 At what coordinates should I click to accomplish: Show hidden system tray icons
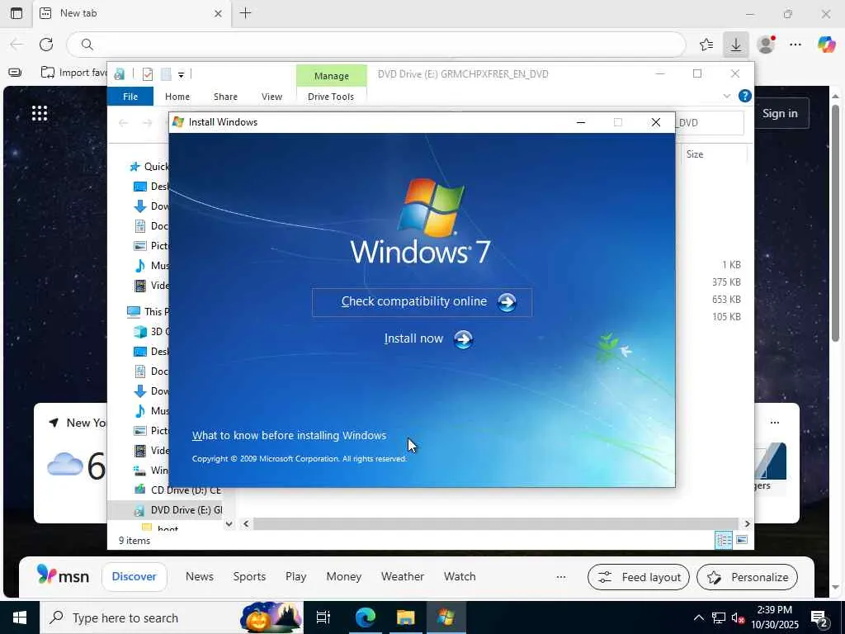click(698, 617)
